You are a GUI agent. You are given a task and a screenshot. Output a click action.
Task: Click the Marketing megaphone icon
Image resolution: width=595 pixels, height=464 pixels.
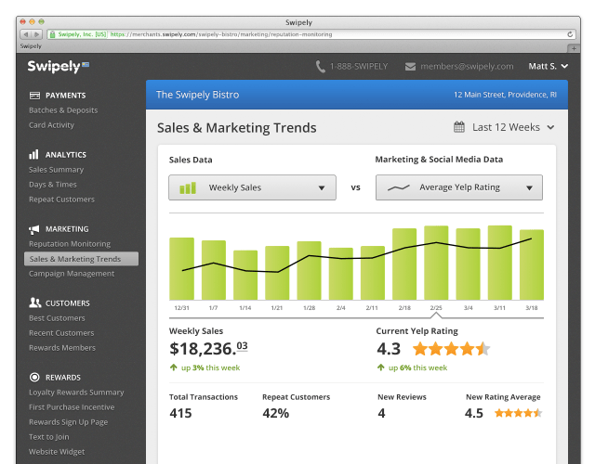(34, 229)
